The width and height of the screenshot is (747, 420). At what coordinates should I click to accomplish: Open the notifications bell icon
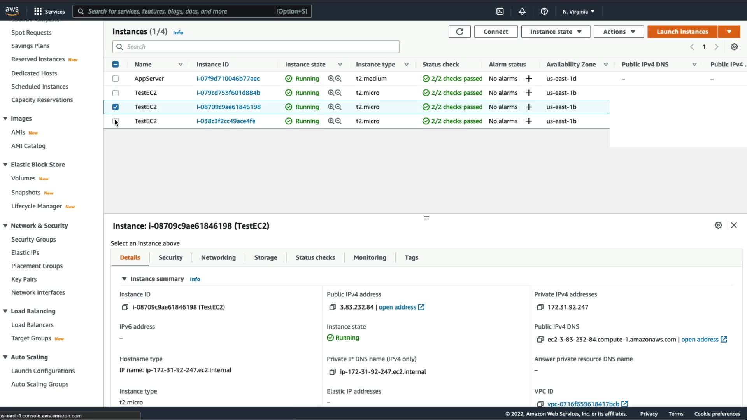coord(522,11)
